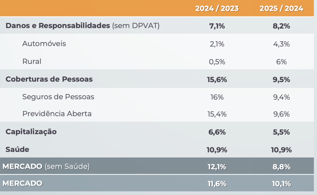The width and height of the screenshot is (317, 195).
Task: Click the 16% value for Seguros de Pessoas
Action: [217, 97]
